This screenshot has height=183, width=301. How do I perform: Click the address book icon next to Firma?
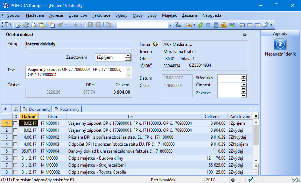coord(155,44)
